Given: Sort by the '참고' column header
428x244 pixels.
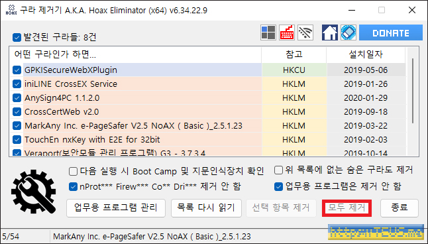Looking at the screenshot, I should pos(294,54).
